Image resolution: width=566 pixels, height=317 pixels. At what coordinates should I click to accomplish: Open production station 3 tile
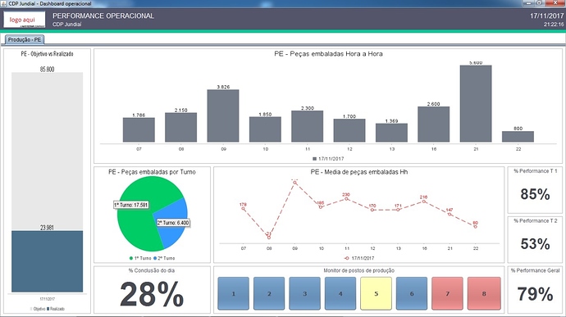[304, 293]
